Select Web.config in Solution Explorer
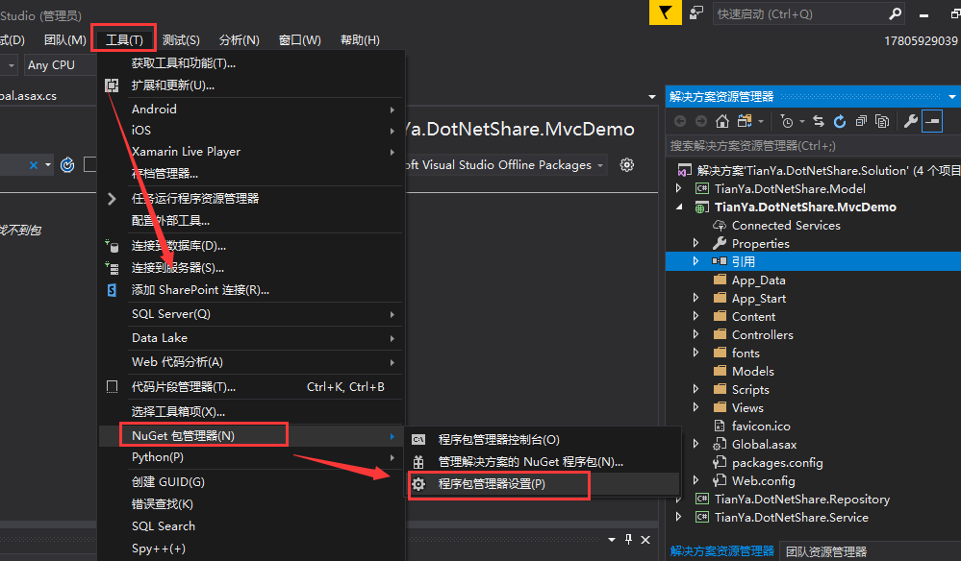961x561 pixels. 763,481
